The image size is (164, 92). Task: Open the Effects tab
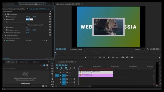[36, 62]
